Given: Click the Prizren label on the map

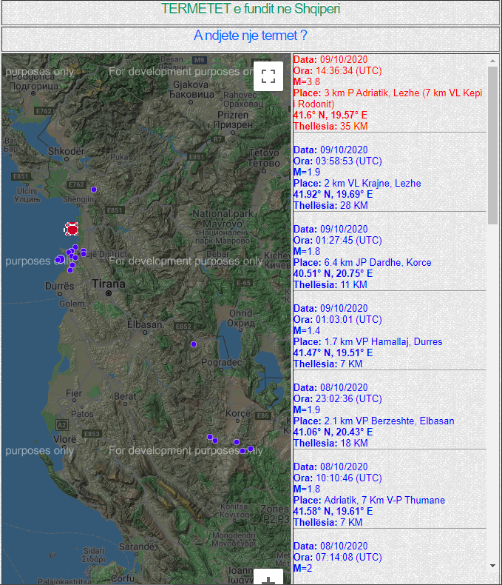Looking at the screenshot, I should (x=233, y=115).
